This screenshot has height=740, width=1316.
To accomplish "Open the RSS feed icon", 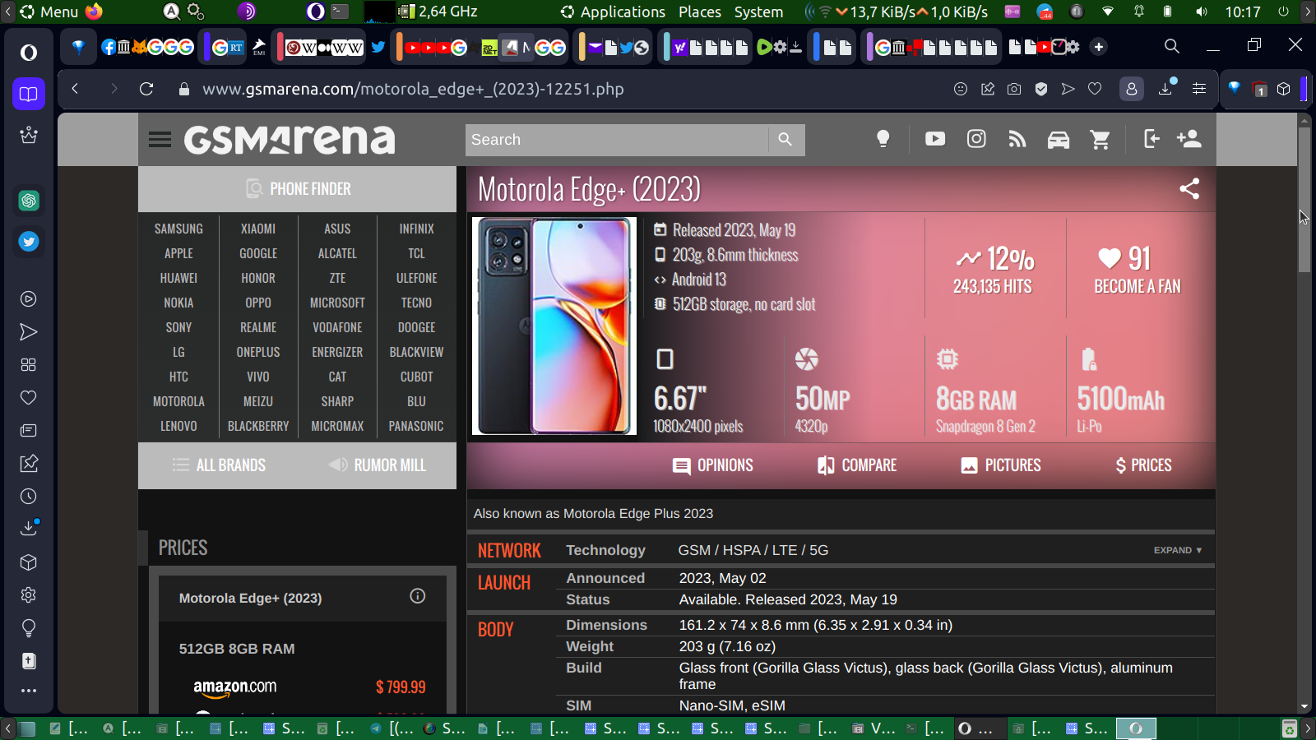I will click(1017, 140).
